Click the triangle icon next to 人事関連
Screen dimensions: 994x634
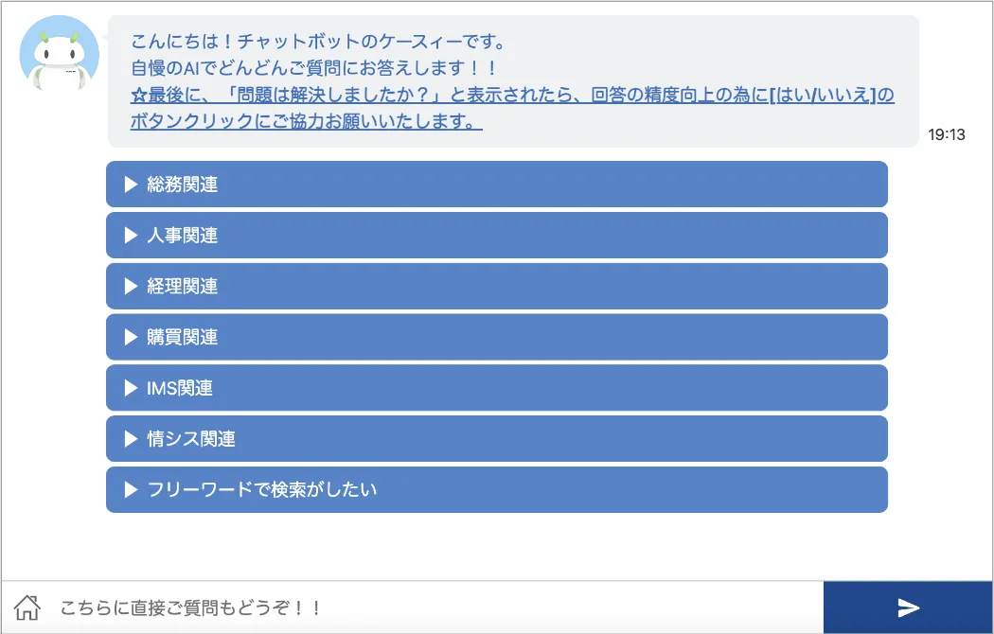[x=131, y=235]
